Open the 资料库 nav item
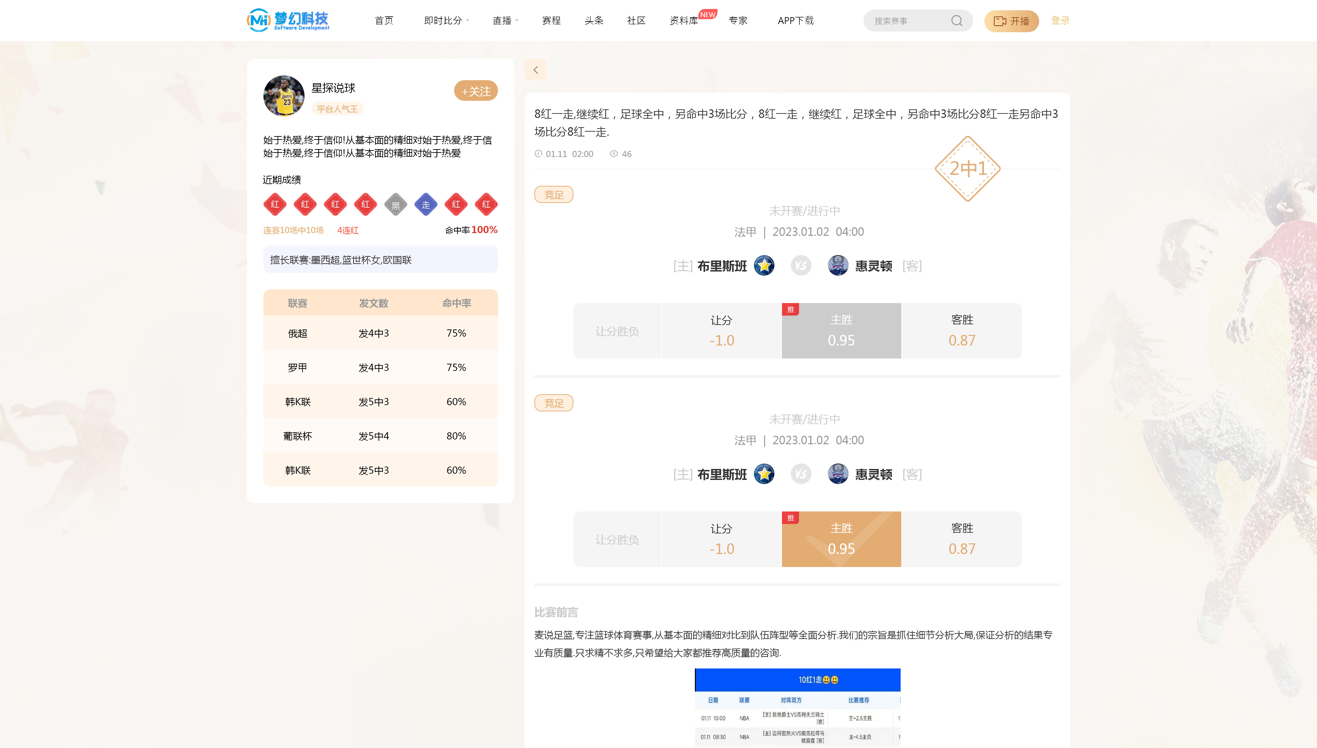 (x=684, y=21)
